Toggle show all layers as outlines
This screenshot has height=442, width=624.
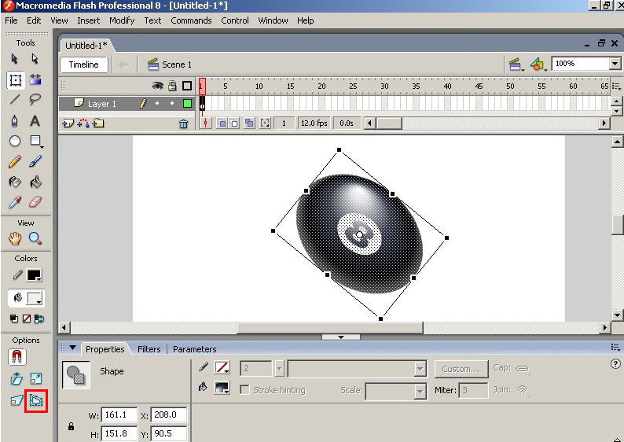click(186, 86)
